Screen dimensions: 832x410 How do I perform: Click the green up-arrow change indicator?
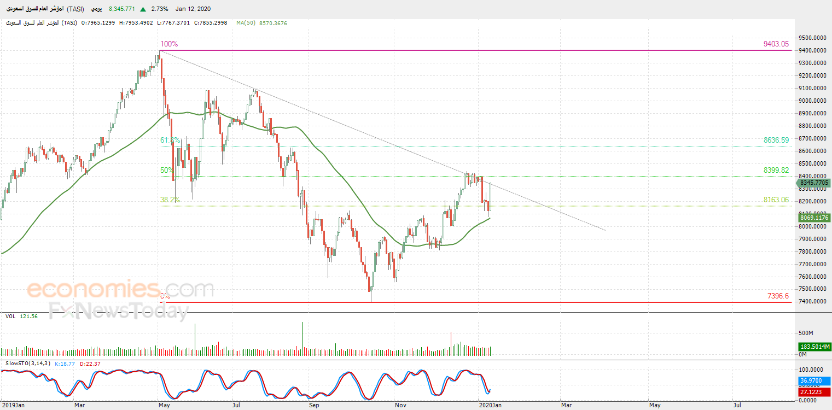[x=143, y=9]
